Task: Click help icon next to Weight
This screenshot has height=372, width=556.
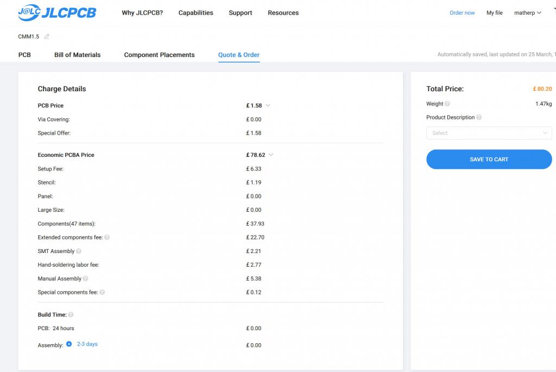Action: point(447,104)
